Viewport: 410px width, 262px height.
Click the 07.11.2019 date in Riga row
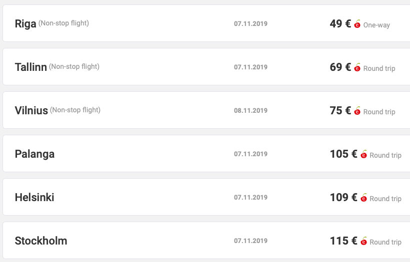click(x=250, y=24)
